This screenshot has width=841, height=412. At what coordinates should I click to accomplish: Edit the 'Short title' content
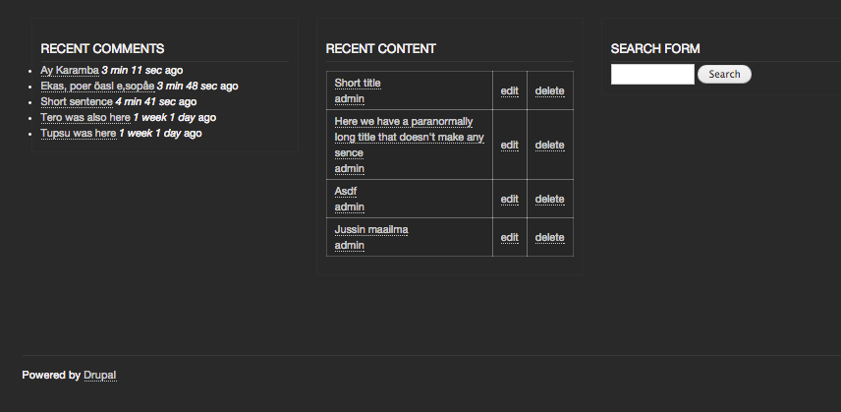point(510,90)
